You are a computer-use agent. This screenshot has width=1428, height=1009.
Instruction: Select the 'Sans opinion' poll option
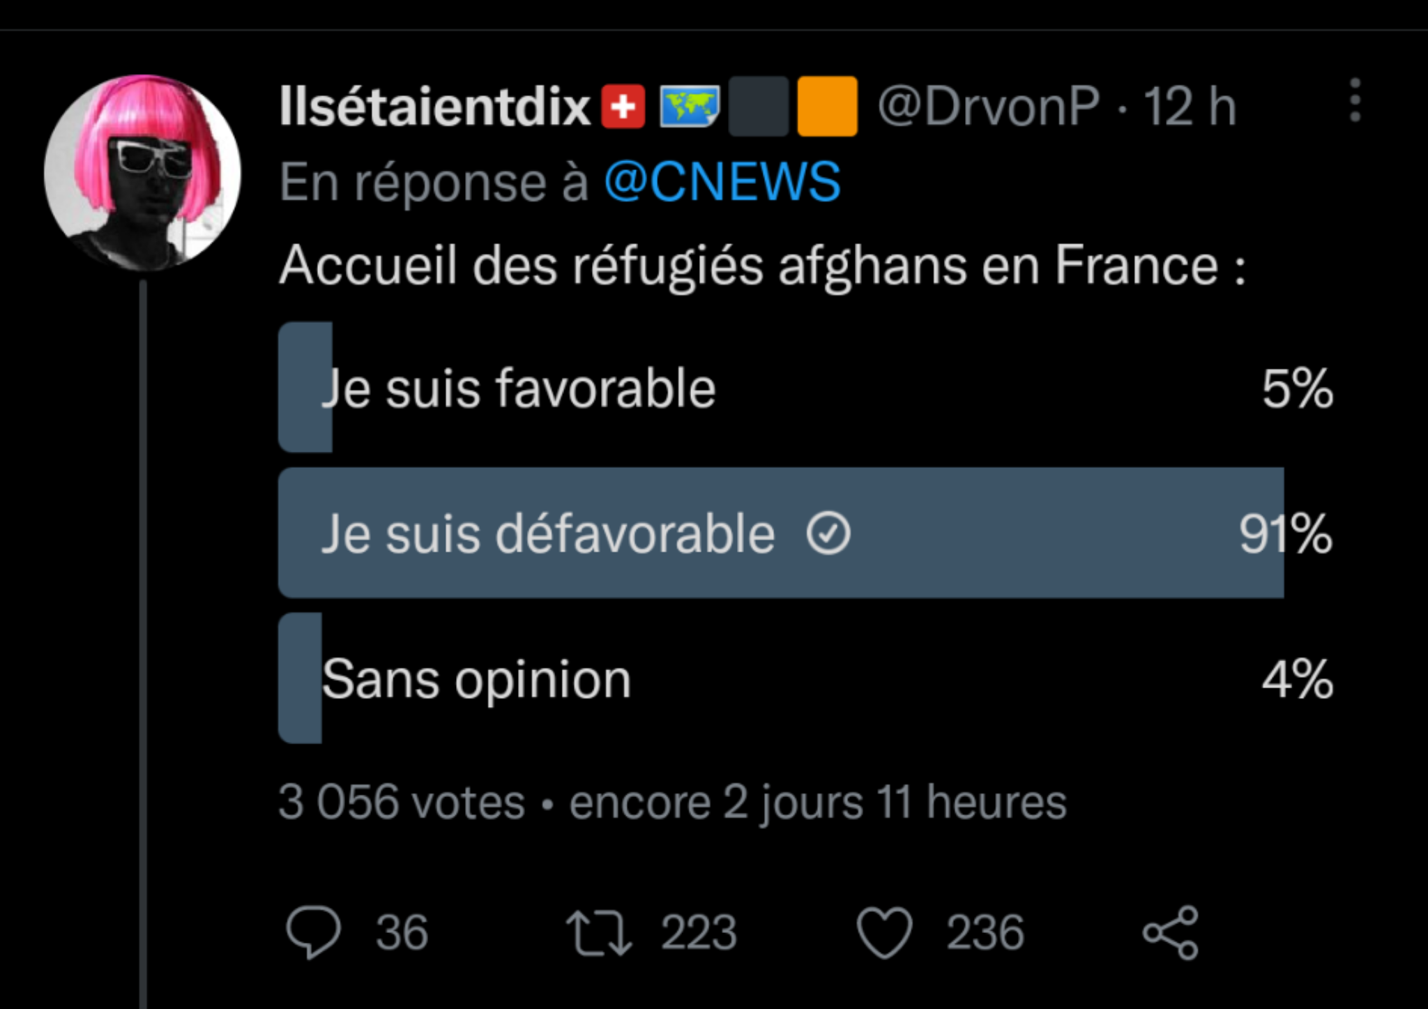point(806,678)
